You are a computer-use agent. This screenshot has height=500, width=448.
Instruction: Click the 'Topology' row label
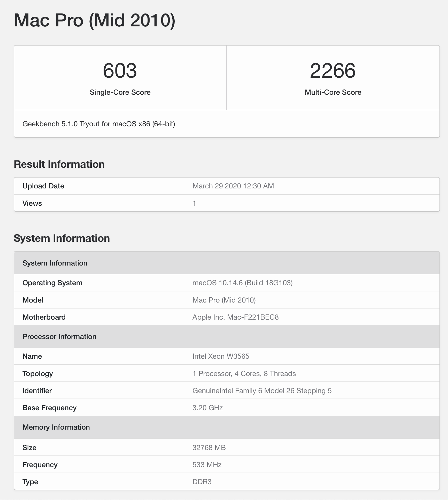[38, 374]
